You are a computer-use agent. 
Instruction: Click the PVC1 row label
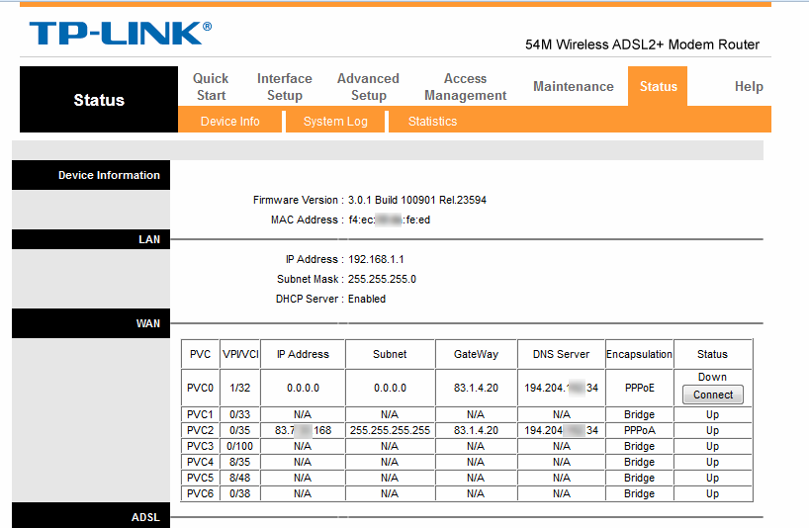200,414
